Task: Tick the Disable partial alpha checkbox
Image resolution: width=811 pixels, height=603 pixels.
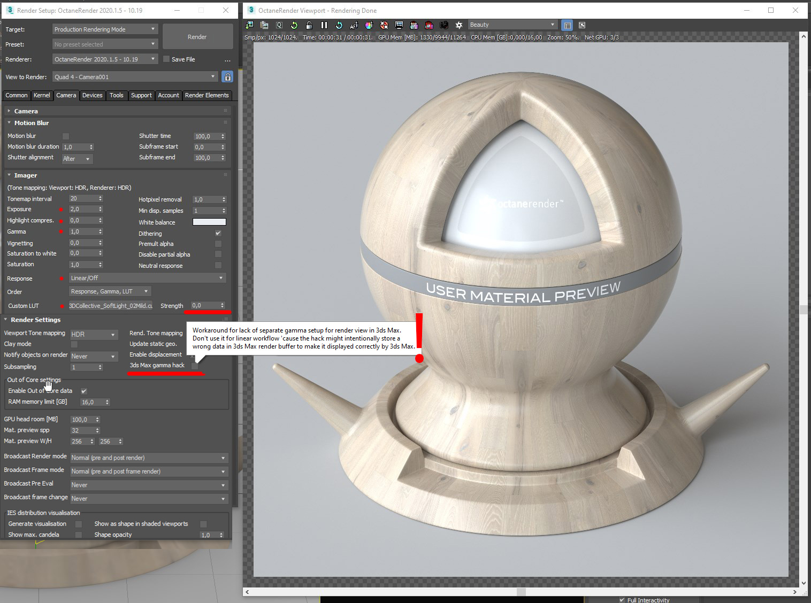Action: click(x=218, y=254)
